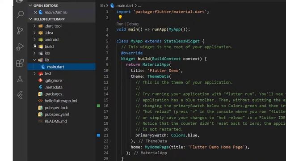Click 'ThemeData(' on line 11
286x161 pixels.
coord(159,76)
